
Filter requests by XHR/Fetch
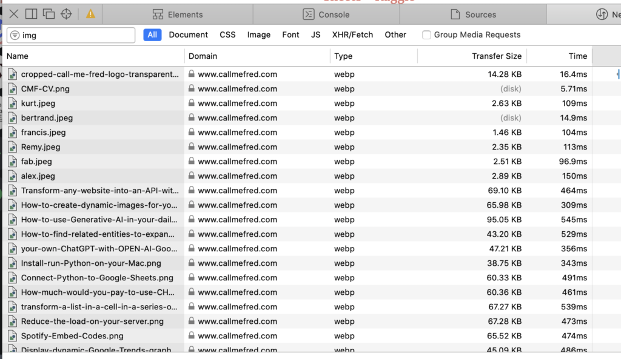(x=352, y=35)
